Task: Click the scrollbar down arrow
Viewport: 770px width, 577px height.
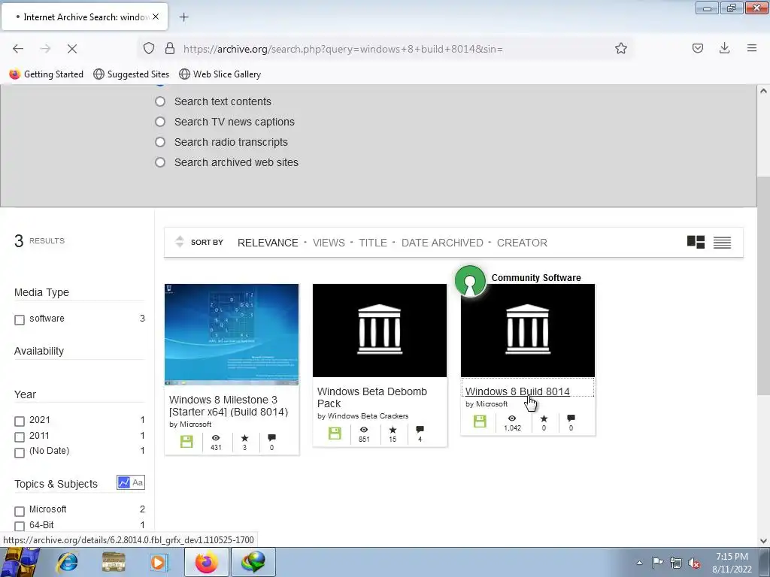Action: (x=763, y=541)
